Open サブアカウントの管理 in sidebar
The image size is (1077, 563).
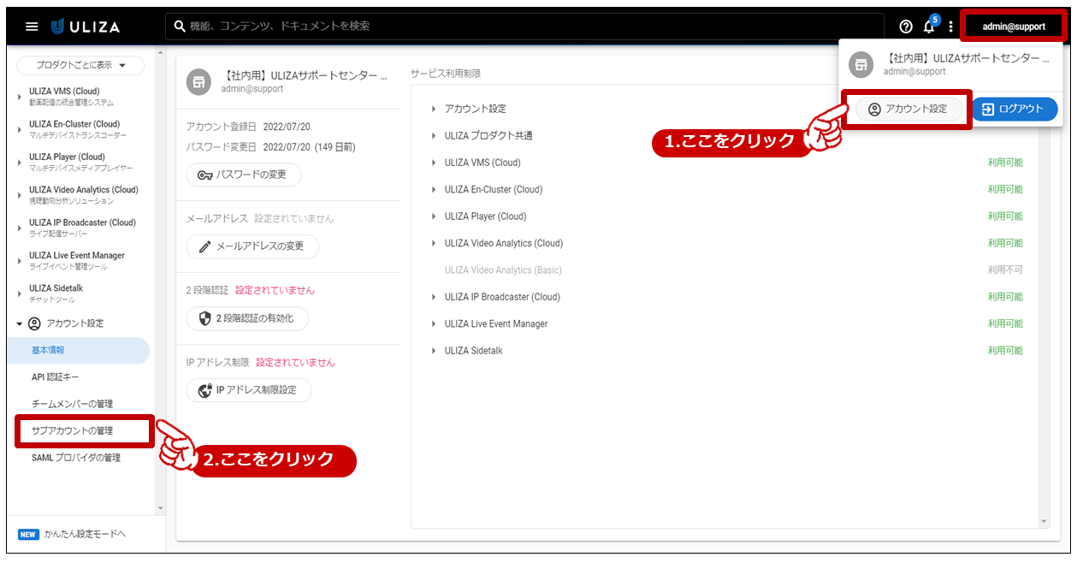(72, 431)
